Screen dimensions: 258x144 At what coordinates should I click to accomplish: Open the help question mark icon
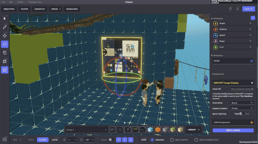point(230,9)
